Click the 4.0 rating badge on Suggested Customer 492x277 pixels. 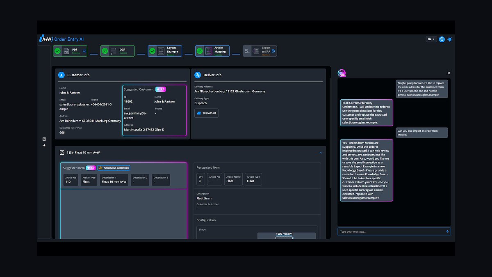click(160, 89)
